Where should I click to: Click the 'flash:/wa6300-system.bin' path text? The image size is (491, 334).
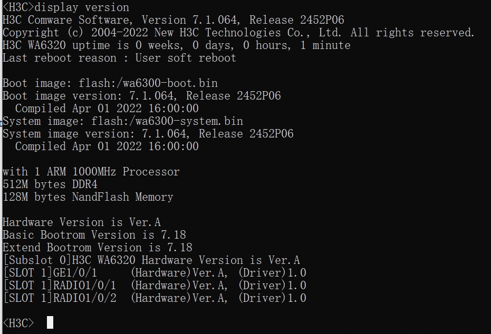point(161,121)
